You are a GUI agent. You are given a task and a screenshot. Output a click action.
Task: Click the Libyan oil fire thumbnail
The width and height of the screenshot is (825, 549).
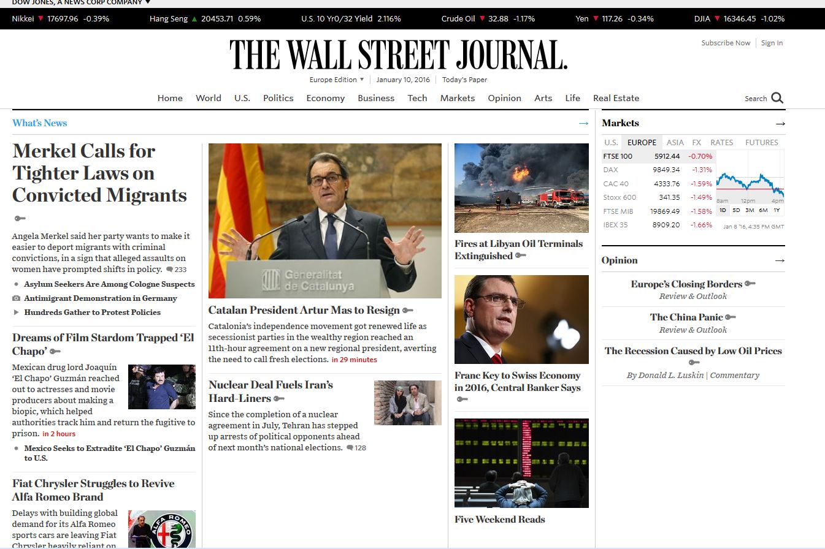[x=521, y=188]
